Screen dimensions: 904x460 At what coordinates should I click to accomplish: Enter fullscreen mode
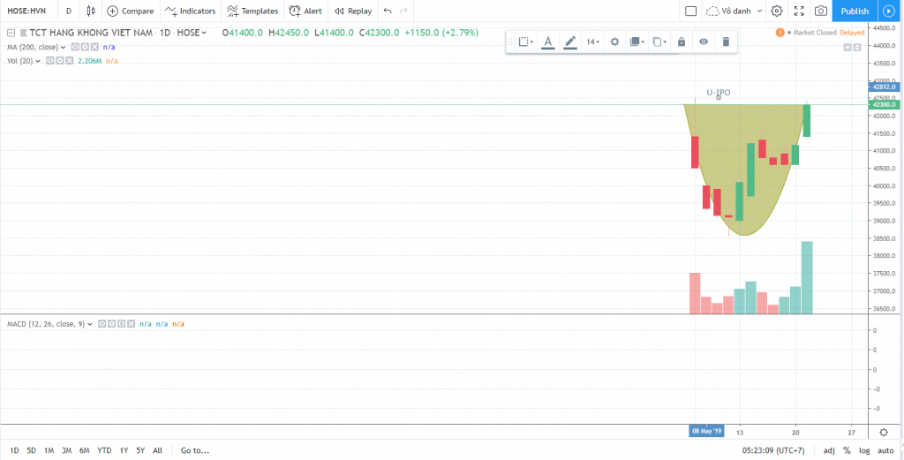click(x=799, y=11)
